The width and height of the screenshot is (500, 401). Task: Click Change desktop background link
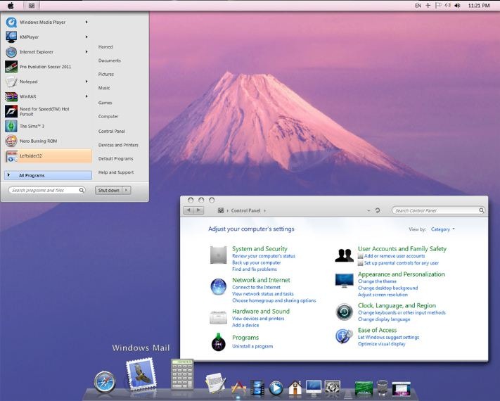387,288
